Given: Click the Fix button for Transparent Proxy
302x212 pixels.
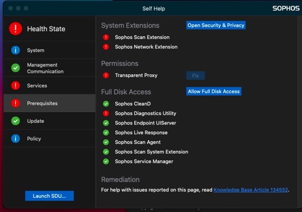Looking at the screenshot, I should coord(195,75).
